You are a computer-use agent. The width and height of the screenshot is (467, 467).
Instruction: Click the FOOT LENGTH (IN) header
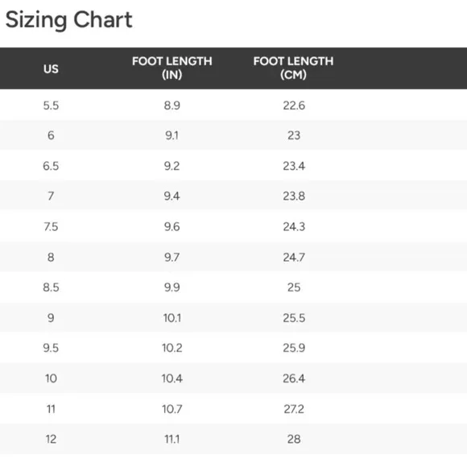pos(172,68)
